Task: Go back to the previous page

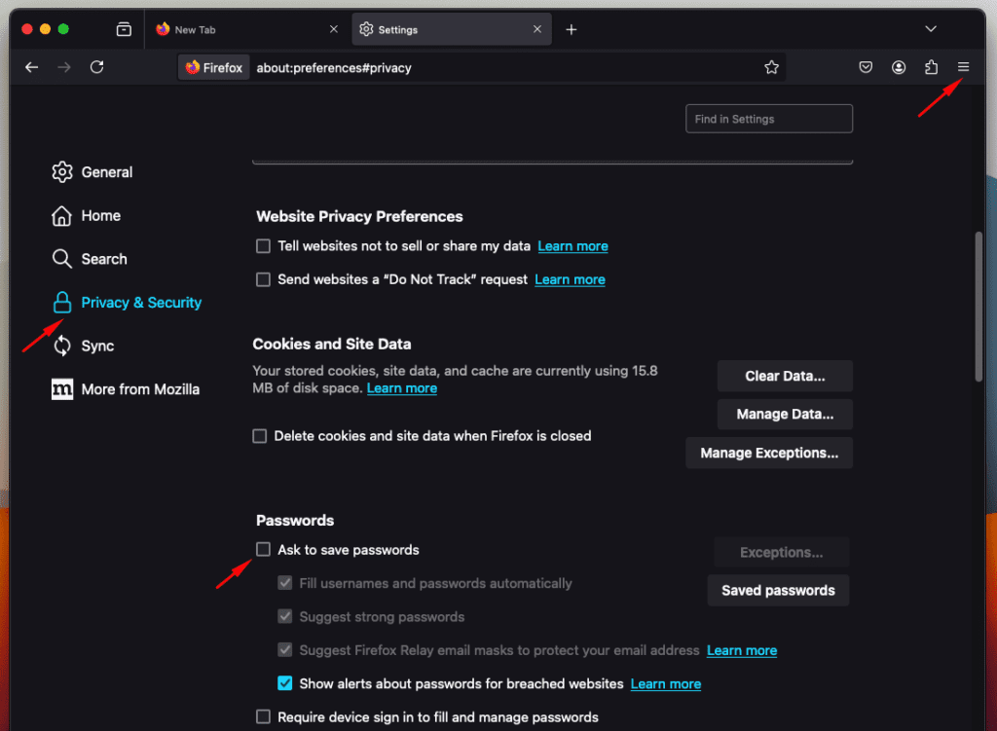Action: tap(32, 67)
